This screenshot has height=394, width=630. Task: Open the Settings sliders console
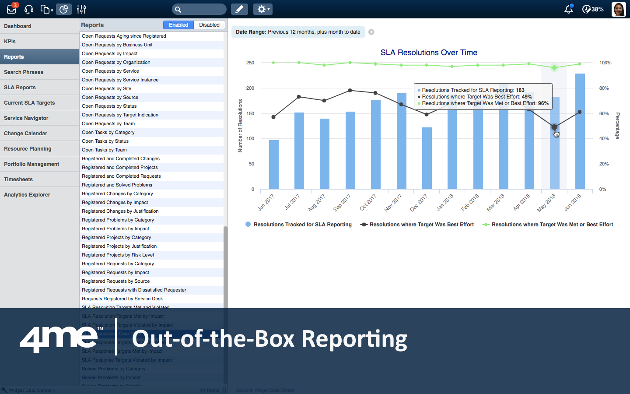pos(81,9)
